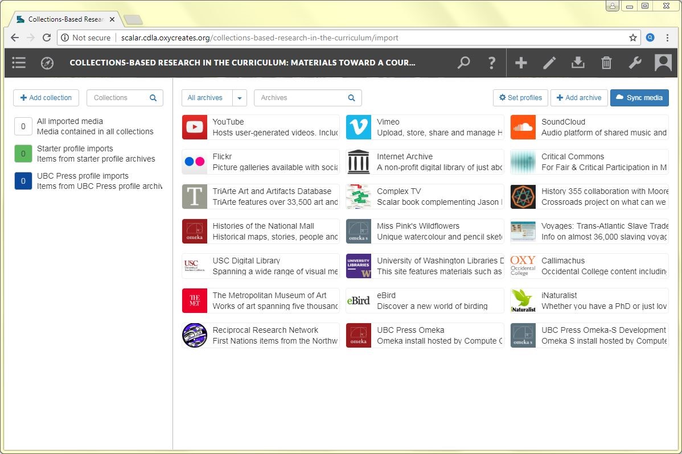Viewport: 682px width, 454px height.
Task: Click the import download icon
Action: point(578,63)
